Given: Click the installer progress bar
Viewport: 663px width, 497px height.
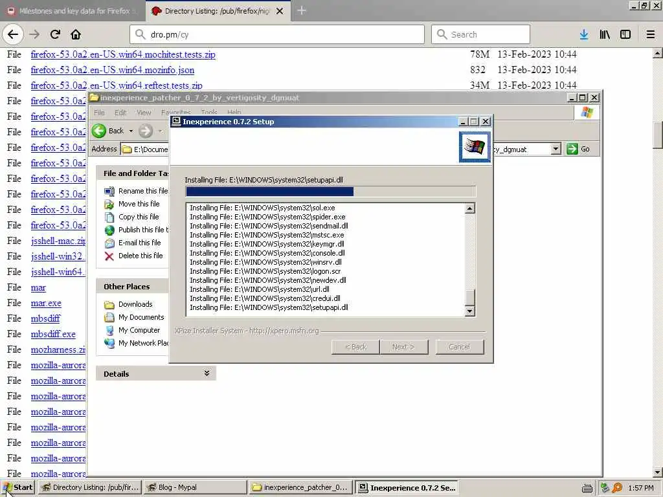Looking at the screenshot, I should pyautogui.click(x=331, y=192).
